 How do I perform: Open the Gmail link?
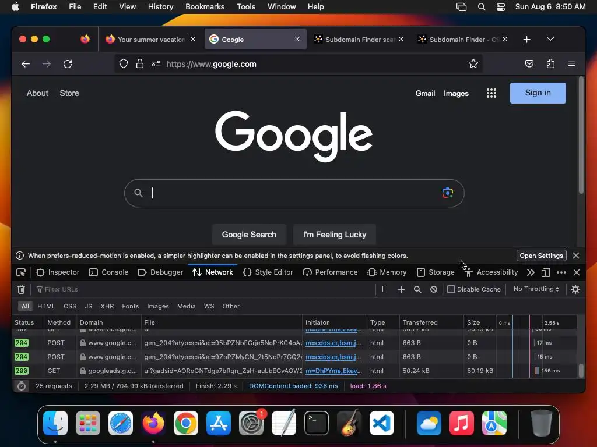click(425, 94)
